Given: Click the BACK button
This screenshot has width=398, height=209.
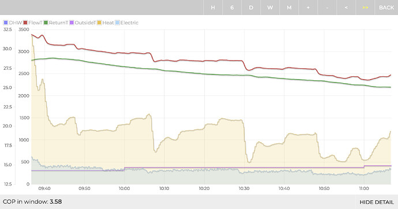Looking at the screenshot, I should click(x=386, y=8).
